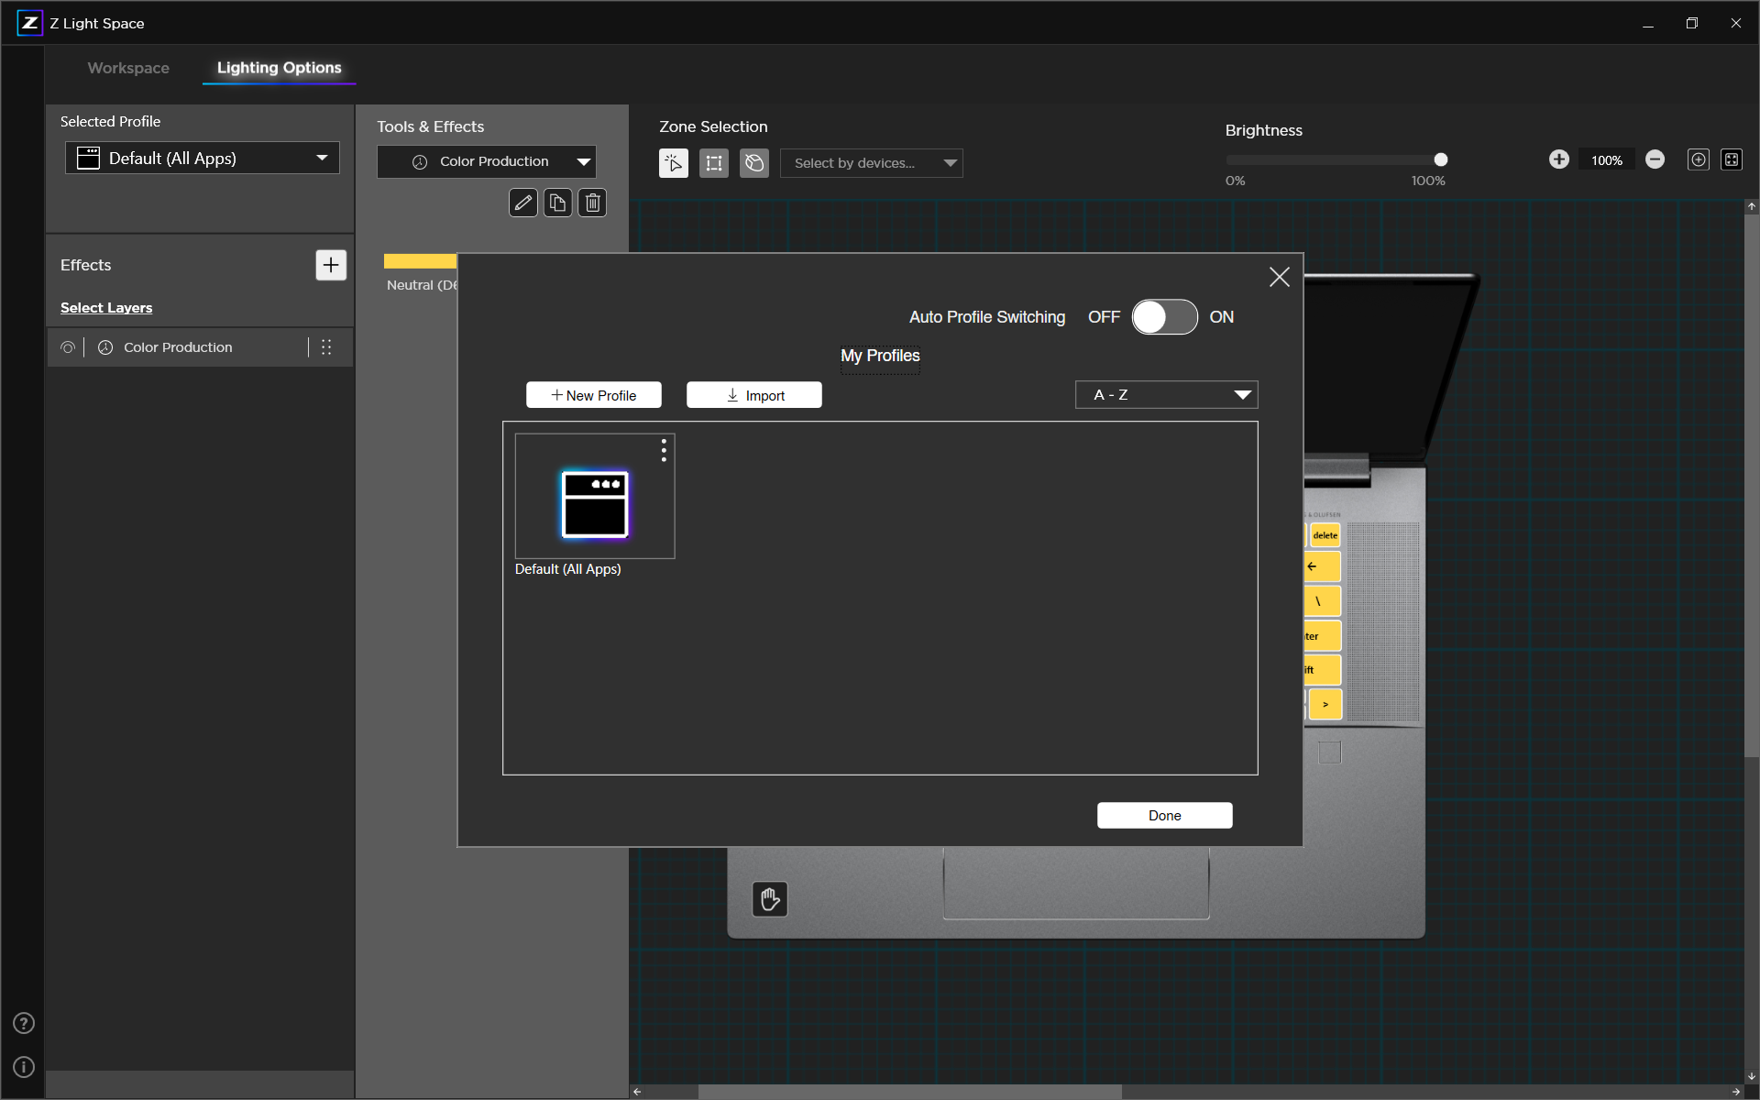Toggle Color Production layer visibility eye

68,347
